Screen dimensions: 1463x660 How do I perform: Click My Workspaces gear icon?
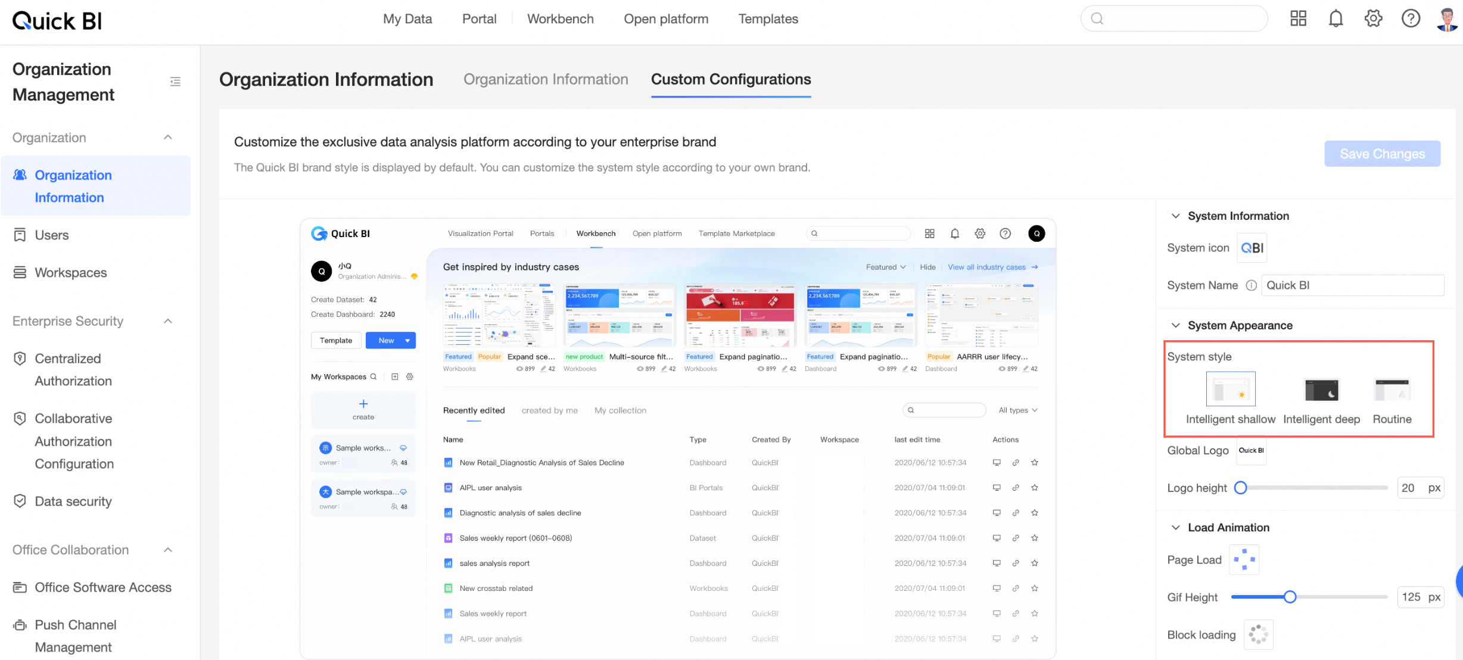point(410,376)
